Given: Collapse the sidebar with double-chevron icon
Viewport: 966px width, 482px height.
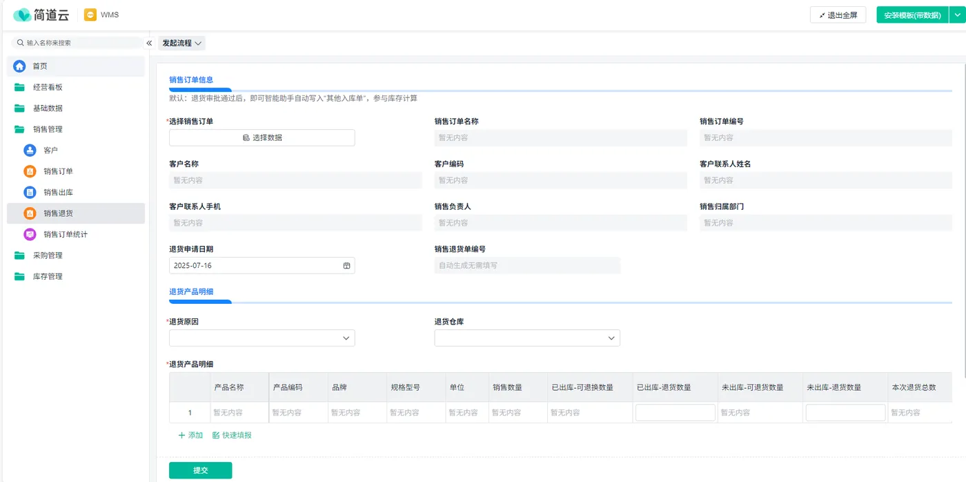Looking at the screenshot, I should (x=149, y=43).
